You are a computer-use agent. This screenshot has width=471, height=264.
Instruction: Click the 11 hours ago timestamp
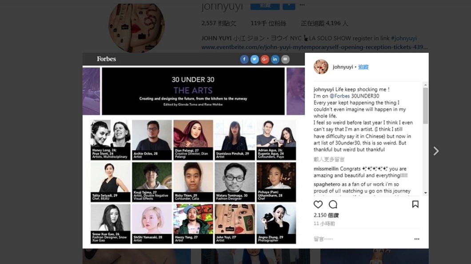click(324, 224)
